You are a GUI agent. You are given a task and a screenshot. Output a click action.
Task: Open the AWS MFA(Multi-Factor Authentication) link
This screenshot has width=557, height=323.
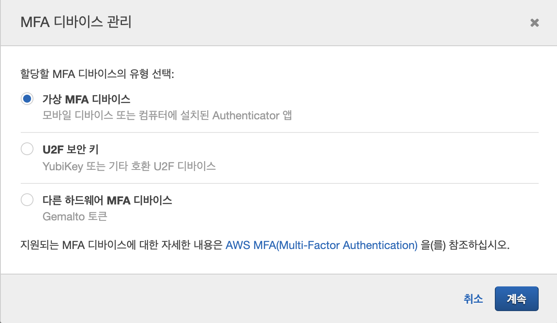[x=322, y=245]
